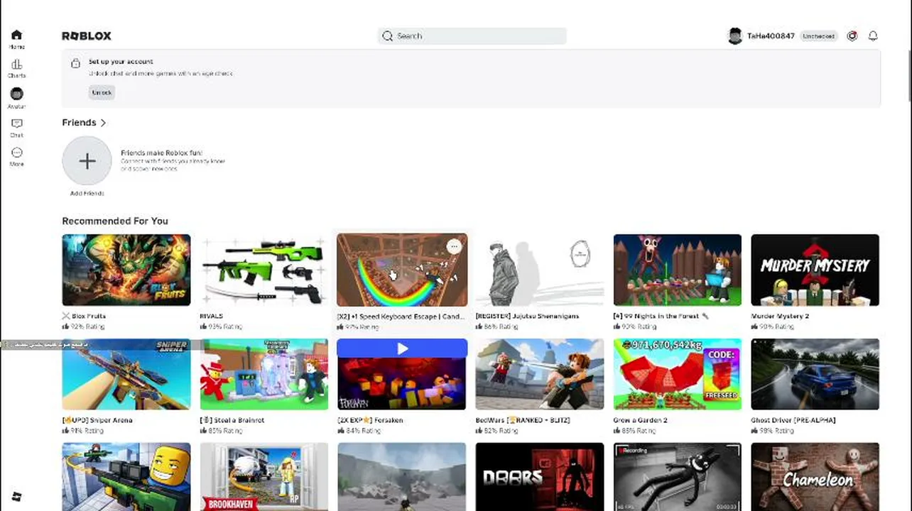Open the Chameleon game thumbnail
Viewport: 912px width, 511px height.
(815, 477)
